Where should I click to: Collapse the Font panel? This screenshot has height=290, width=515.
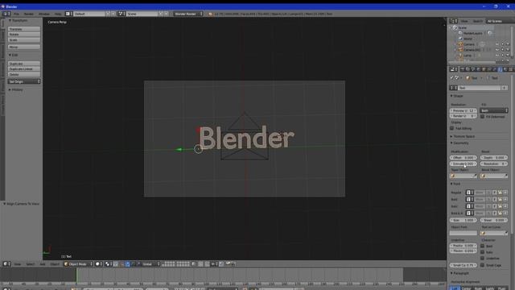(455, 184)
